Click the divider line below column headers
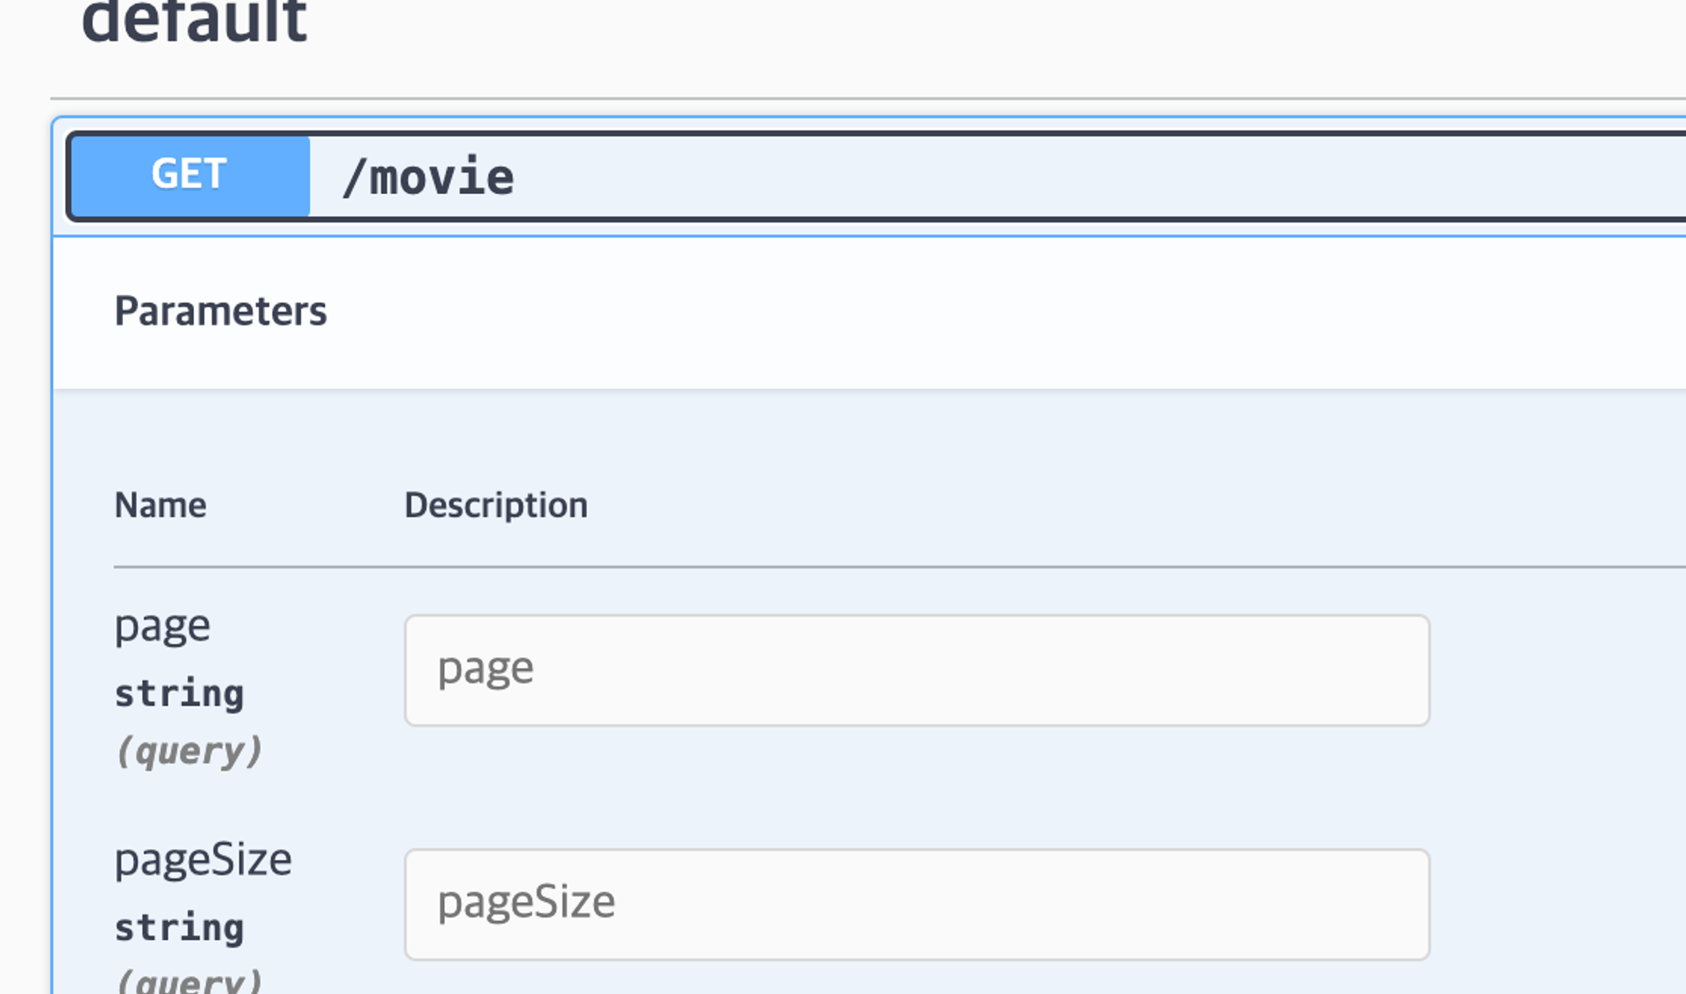The image size is (1686, 994). click(843, 567)
